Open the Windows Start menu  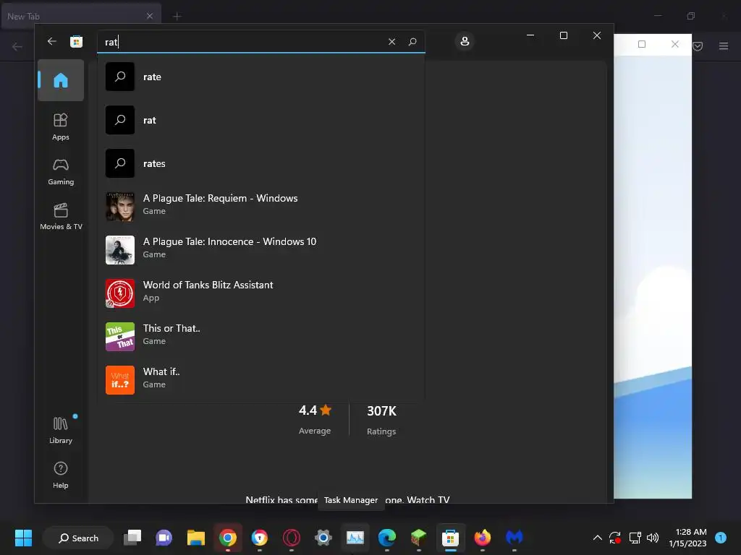coord(23,538)
